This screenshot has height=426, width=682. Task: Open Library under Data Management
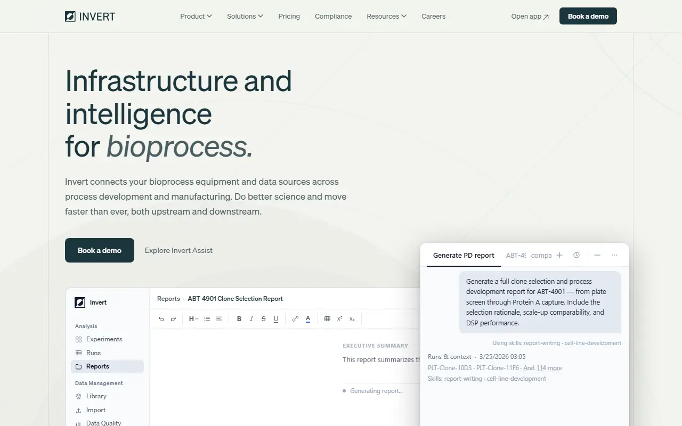click(107, 396)
